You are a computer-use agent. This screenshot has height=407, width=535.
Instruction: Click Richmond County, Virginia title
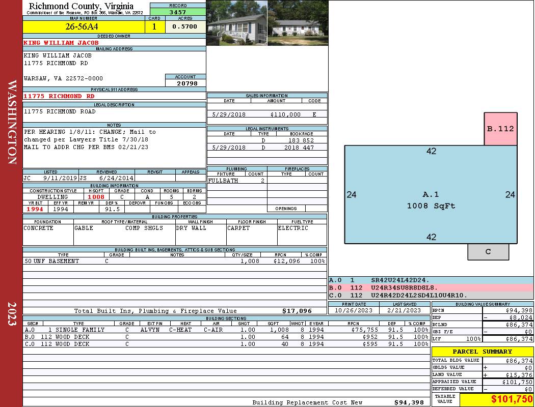tap(81, 6)
